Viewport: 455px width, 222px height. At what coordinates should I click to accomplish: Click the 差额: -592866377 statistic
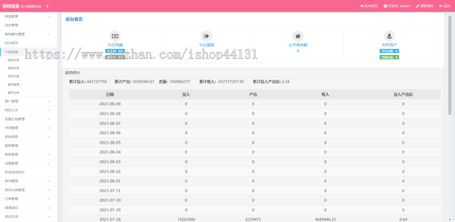(x=174, y=82)
